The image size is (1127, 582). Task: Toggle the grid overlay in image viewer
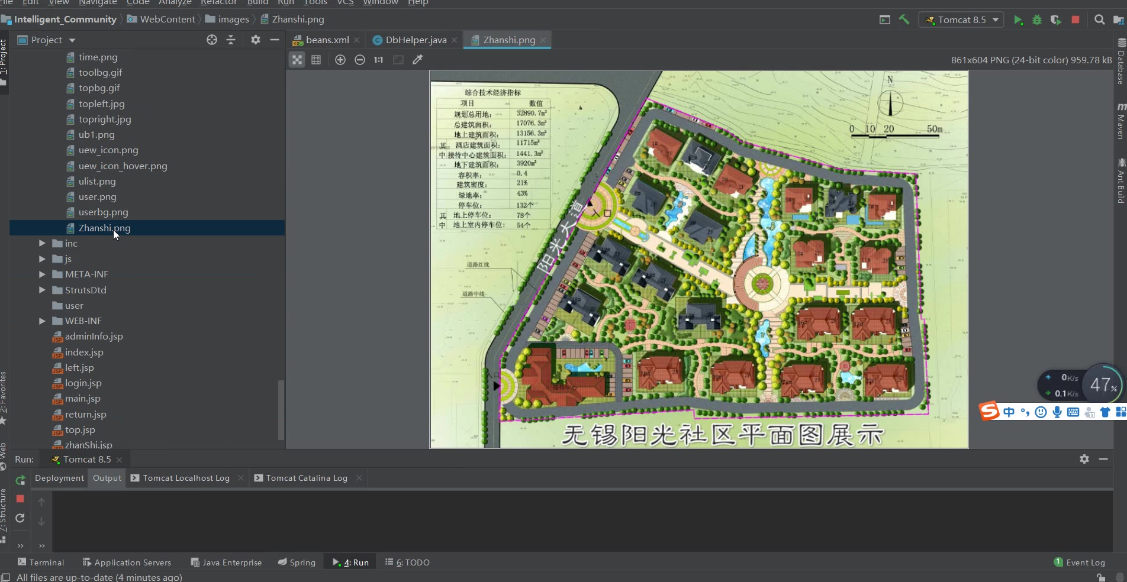316,60
